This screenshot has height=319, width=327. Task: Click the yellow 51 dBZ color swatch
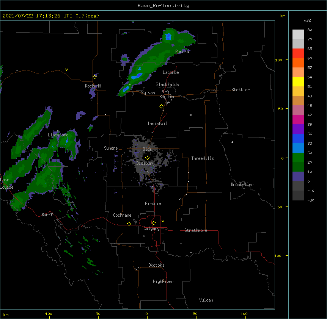click(298, 81)
